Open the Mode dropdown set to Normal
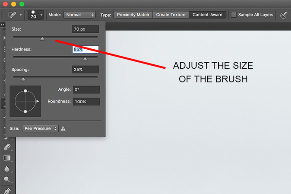The width and height of the screenshot is (291, 194). pos(79,15)
